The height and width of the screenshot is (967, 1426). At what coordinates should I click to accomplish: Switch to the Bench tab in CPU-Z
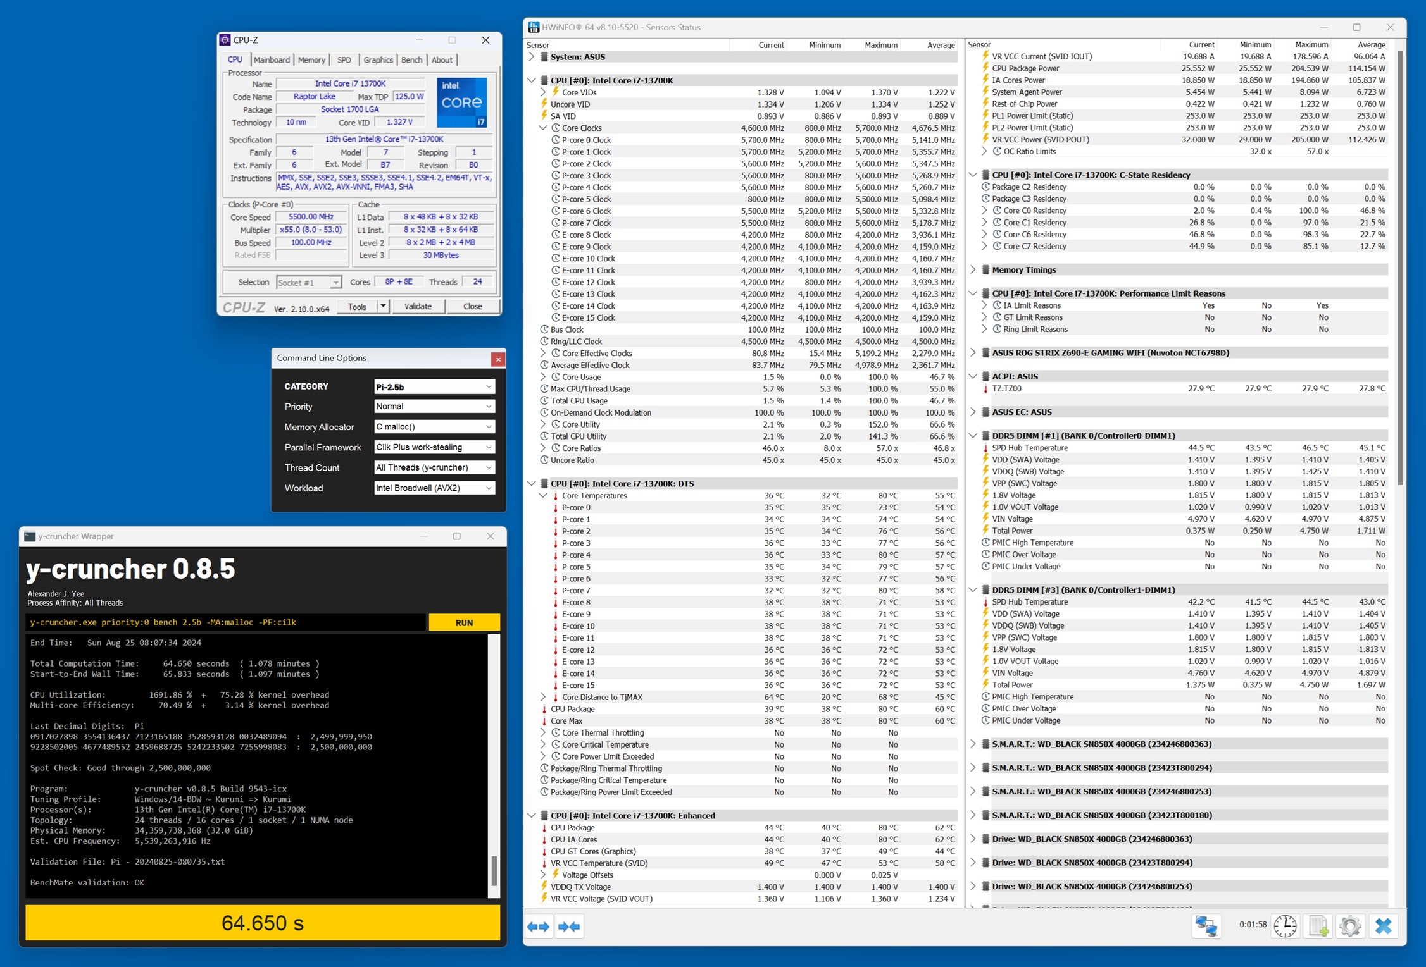coord(411,60)
